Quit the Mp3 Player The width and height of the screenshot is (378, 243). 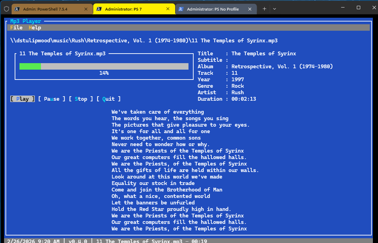pyautogui.click(x=109, y=99)
